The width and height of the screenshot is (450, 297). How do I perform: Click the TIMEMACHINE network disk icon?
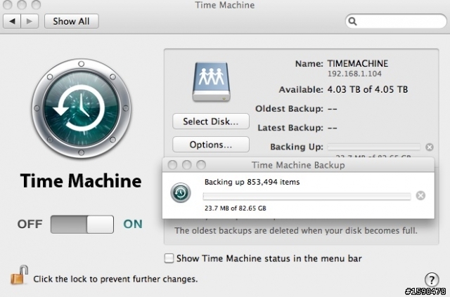(x=212, y=81)
